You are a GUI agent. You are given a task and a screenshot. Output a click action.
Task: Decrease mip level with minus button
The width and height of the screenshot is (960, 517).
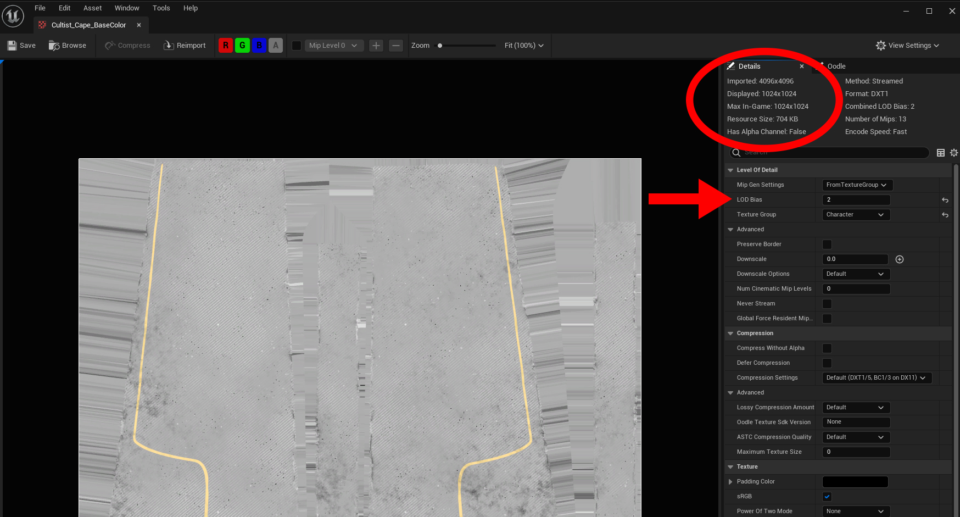pyautogui.click(x=396, y=46)
